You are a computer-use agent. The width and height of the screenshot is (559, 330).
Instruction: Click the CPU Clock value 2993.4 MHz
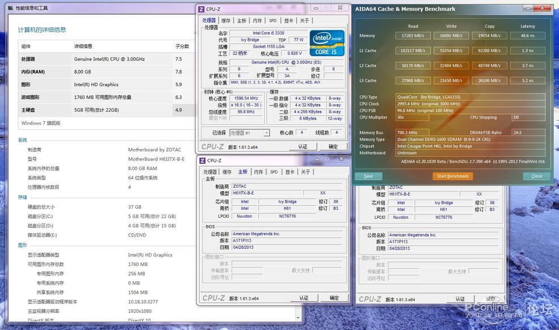[x=470, y=104]
